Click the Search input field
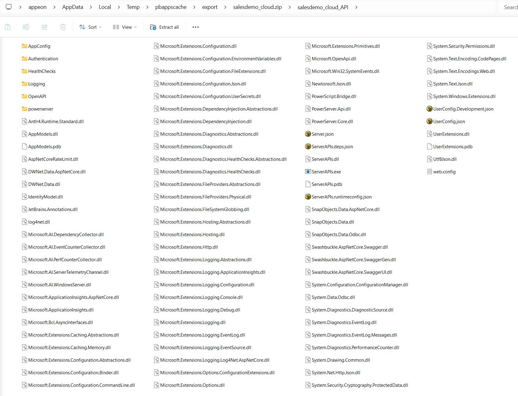The width and height of the screenshot is (518, 396). [510, 7]
